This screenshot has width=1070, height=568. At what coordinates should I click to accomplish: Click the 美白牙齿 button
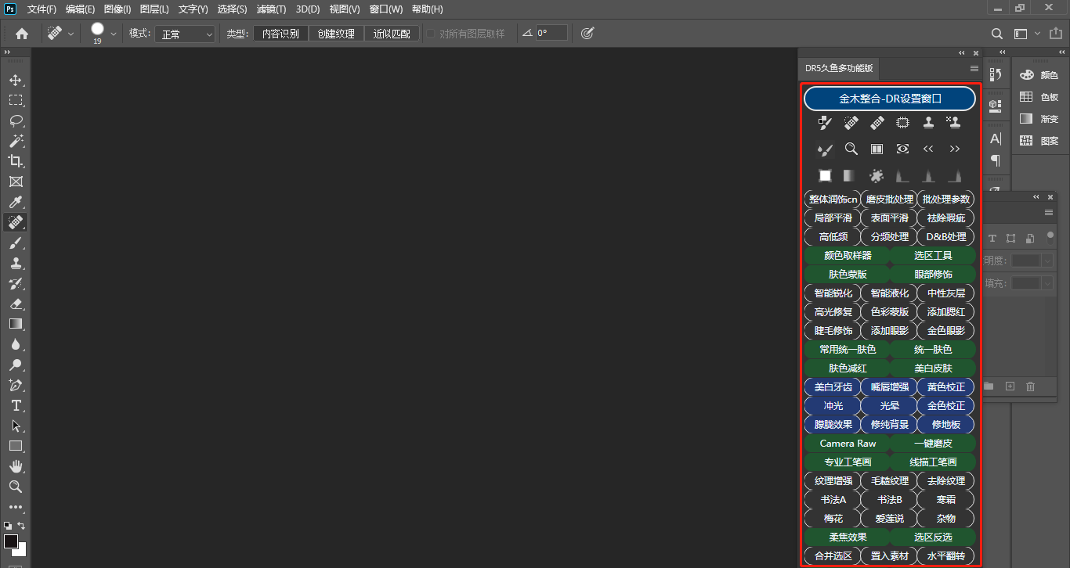(833, 386)
